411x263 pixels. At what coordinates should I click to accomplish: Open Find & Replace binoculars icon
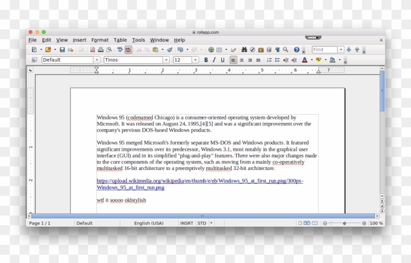[244, 49]
